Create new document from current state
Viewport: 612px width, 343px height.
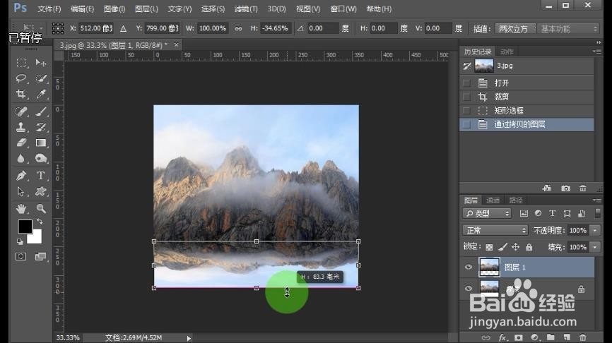547,188
